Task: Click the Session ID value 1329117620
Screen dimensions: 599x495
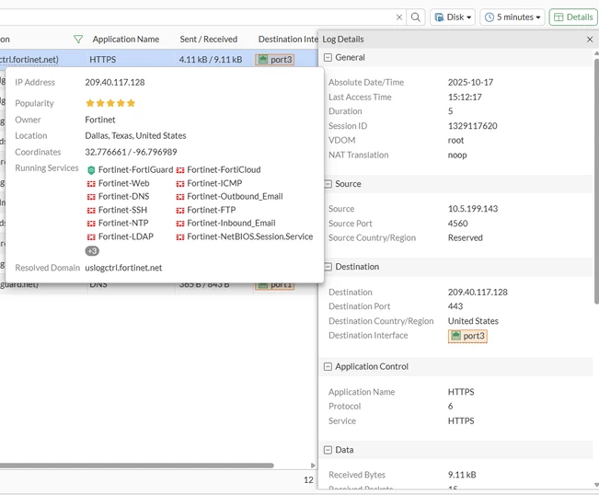Action: click(473, 126)
